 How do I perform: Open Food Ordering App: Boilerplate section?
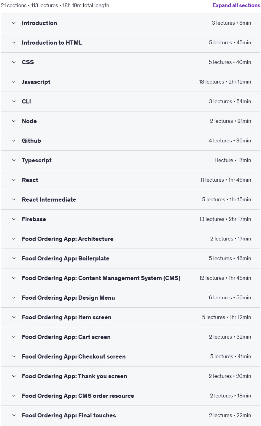[x=130, y=258]
